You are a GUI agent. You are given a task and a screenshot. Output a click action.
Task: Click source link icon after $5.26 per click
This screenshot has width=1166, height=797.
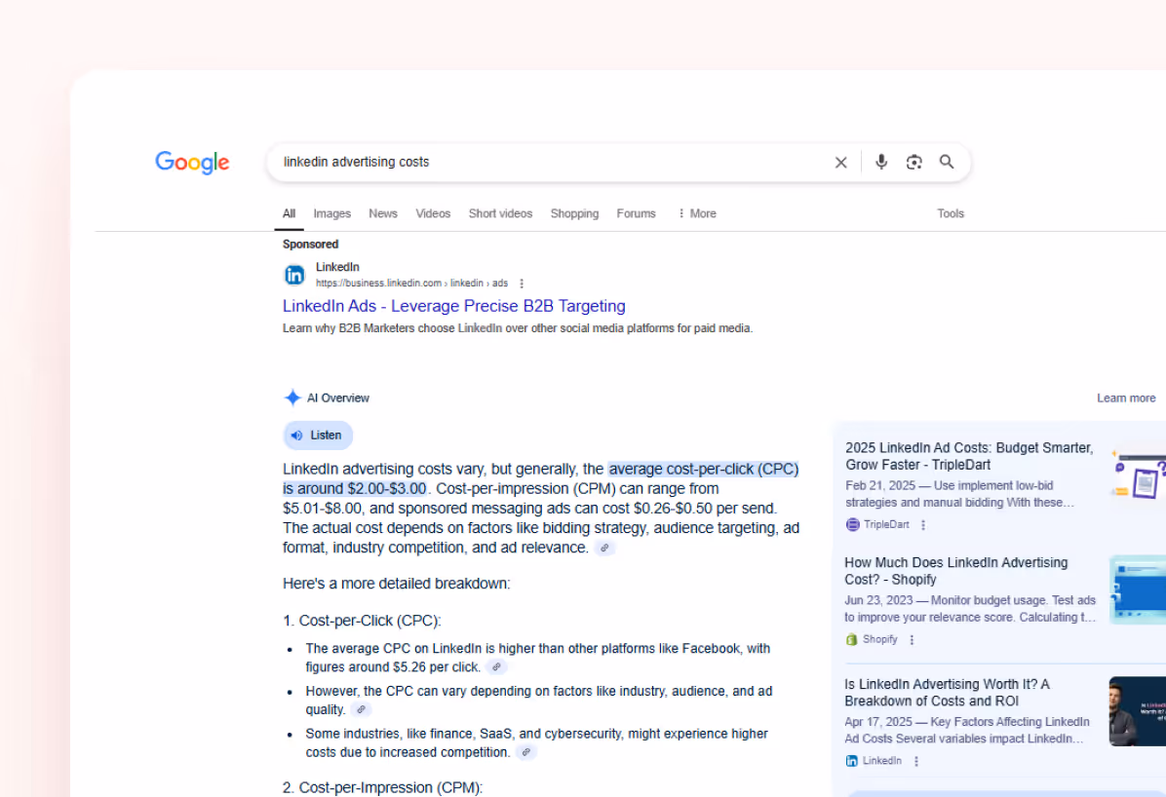[496, 666]
